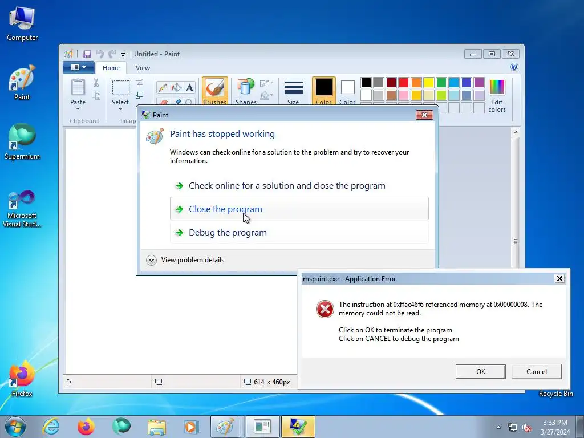Open Microsoft Visual Studio desktop shortcut
Image resolution: width=584 pixels, height=438 pixels.
(x=22, y=209)
